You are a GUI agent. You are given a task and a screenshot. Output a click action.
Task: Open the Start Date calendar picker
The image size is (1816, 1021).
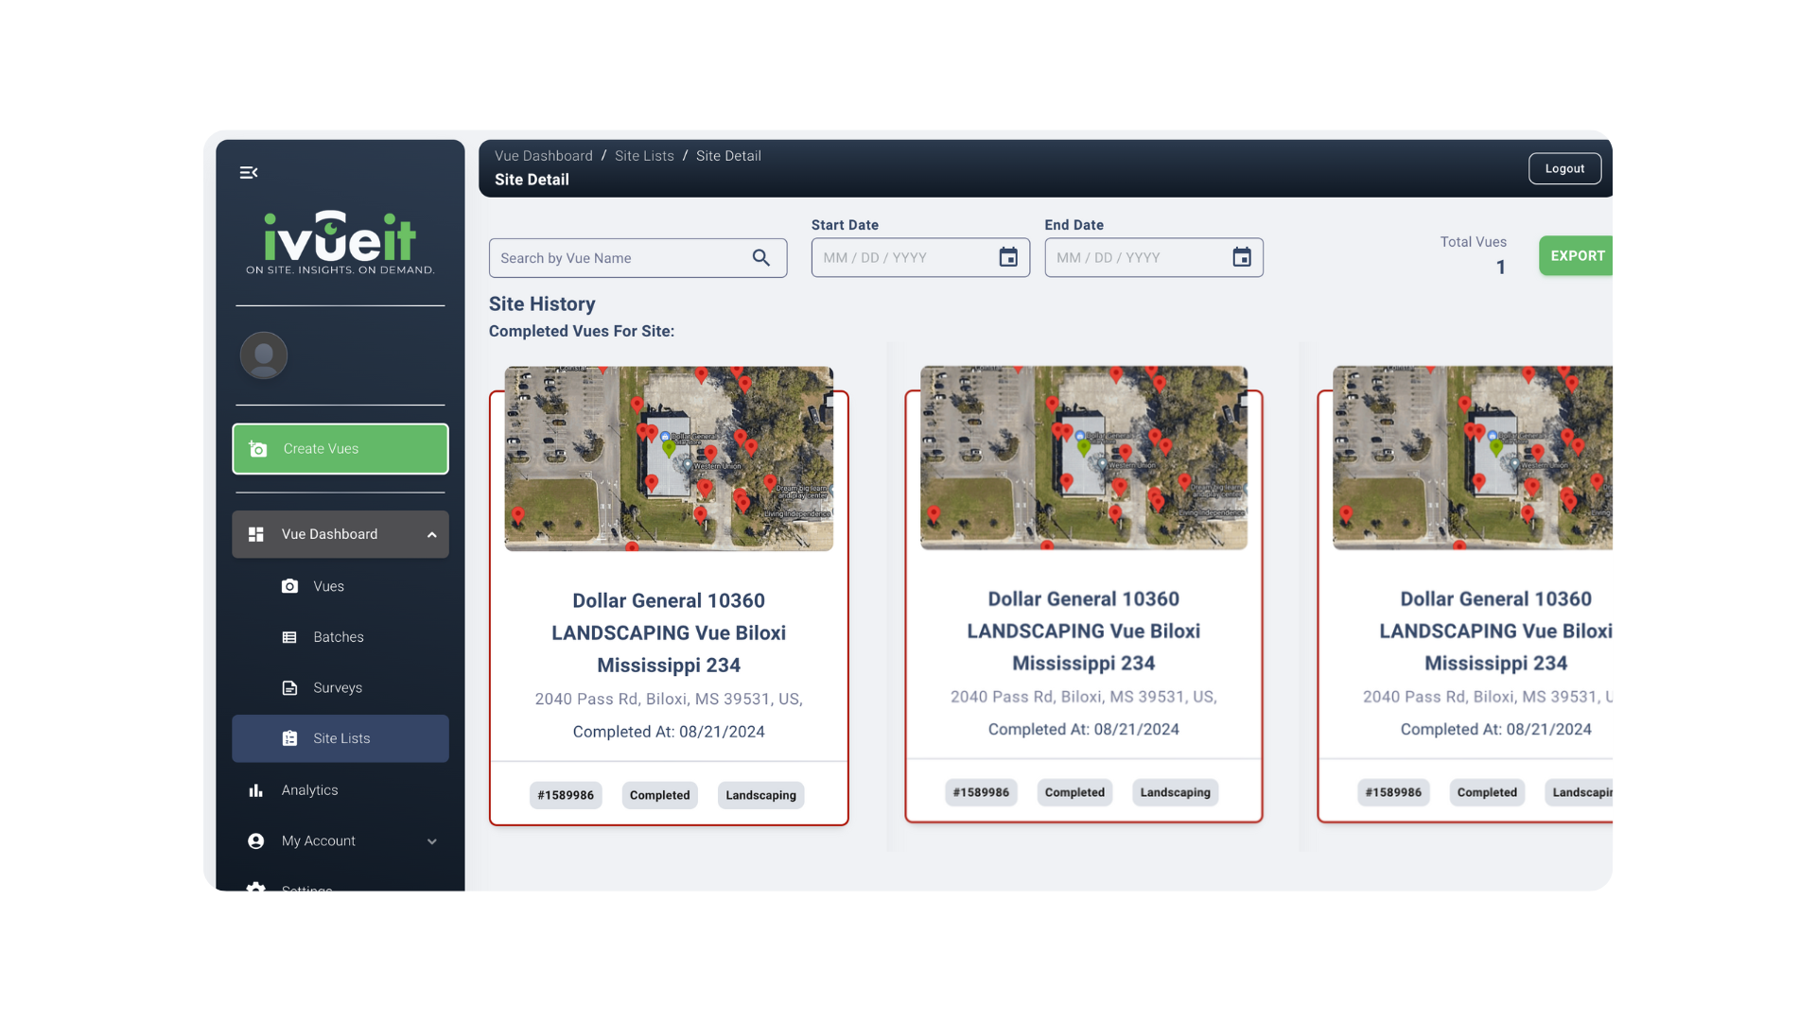[1008, 257]
